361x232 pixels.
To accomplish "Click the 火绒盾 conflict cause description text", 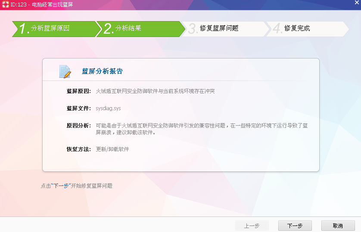I will 155,91.
